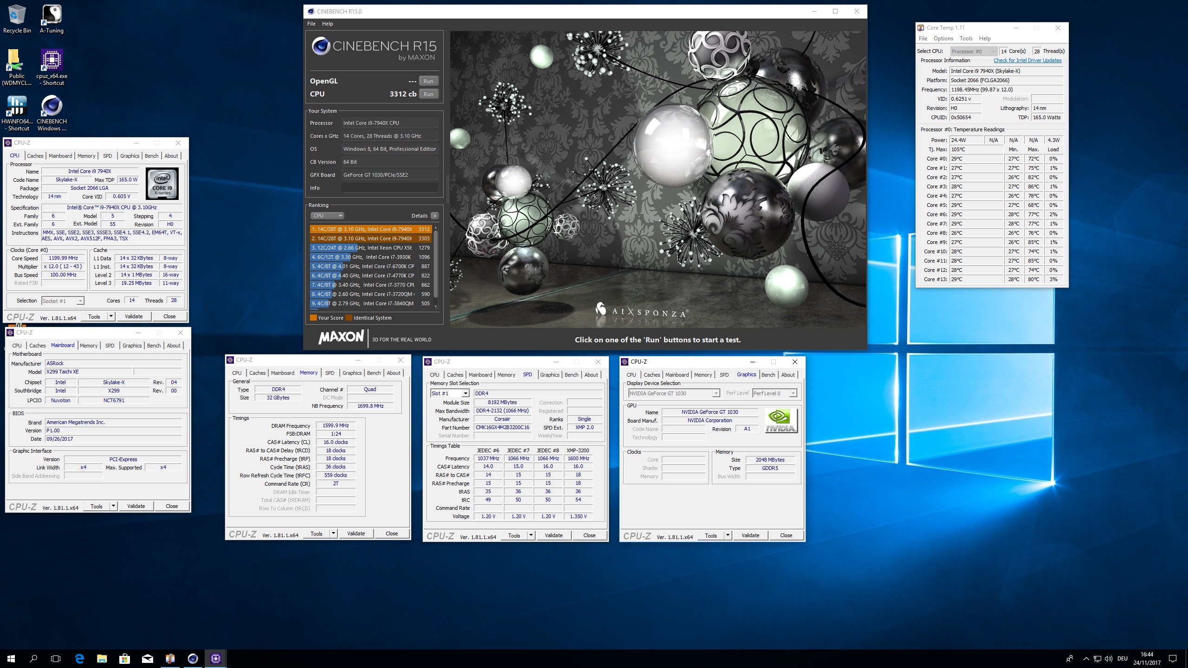
Task: Show hidden tray icons chevron
Action: (x=1086, y=659)
